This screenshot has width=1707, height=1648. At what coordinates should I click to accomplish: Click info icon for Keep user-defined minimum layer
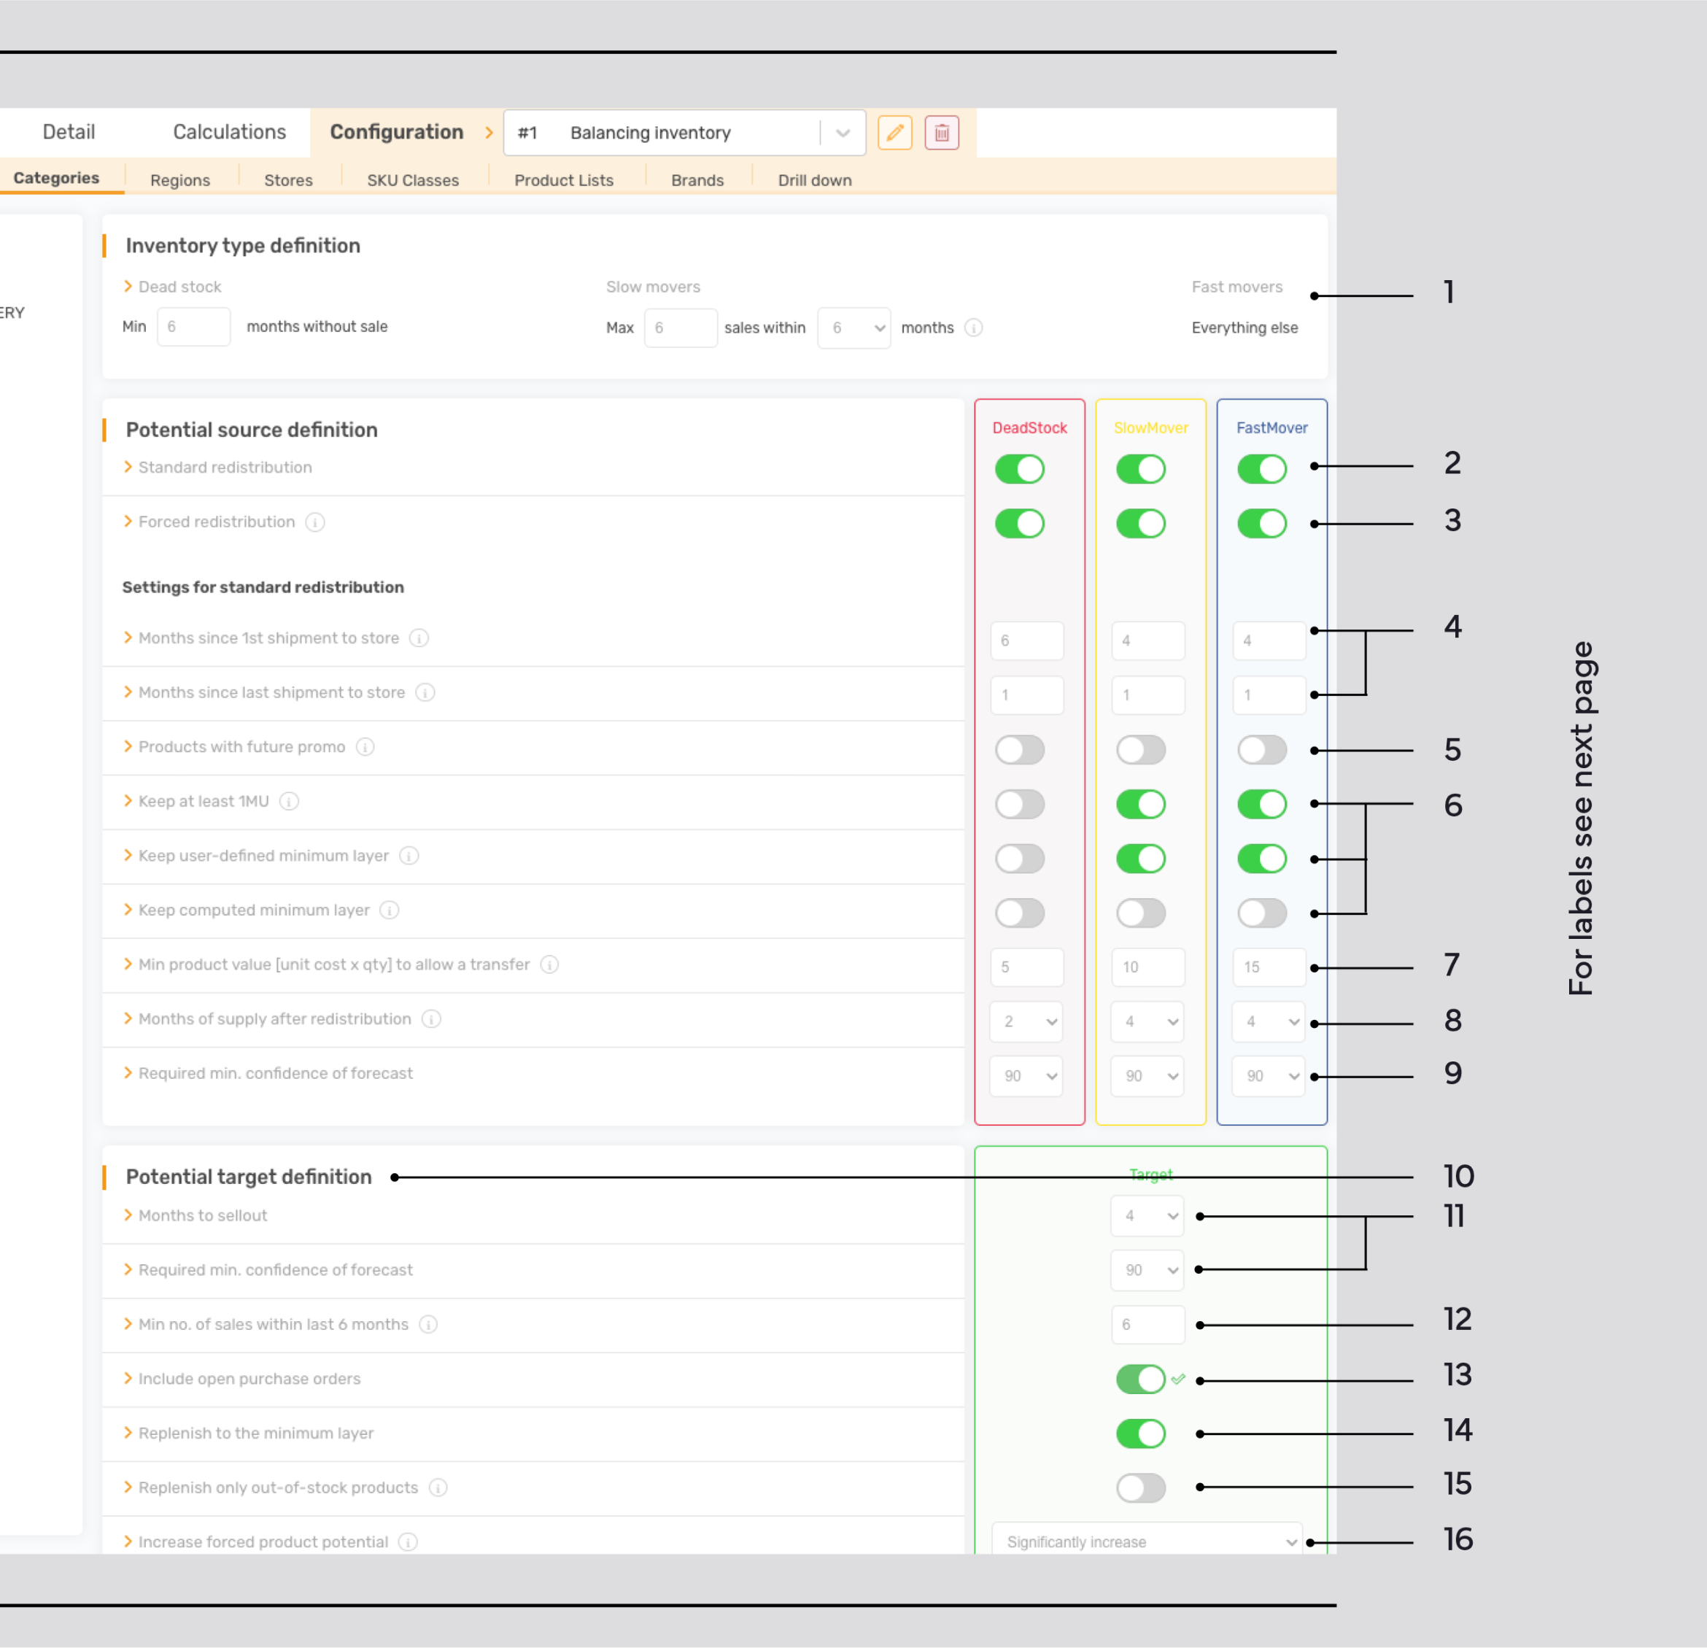click(x=409, y=856)
